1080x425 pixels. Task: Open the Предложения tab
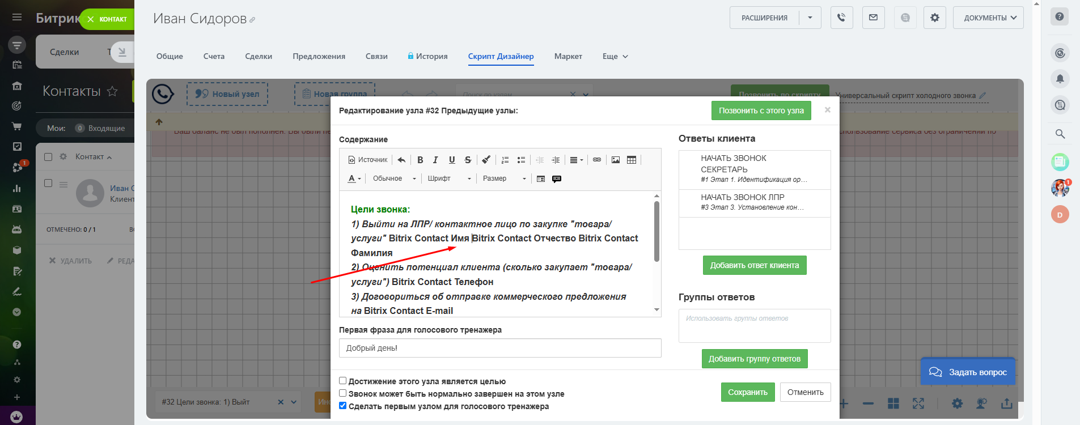click(319, 56)
